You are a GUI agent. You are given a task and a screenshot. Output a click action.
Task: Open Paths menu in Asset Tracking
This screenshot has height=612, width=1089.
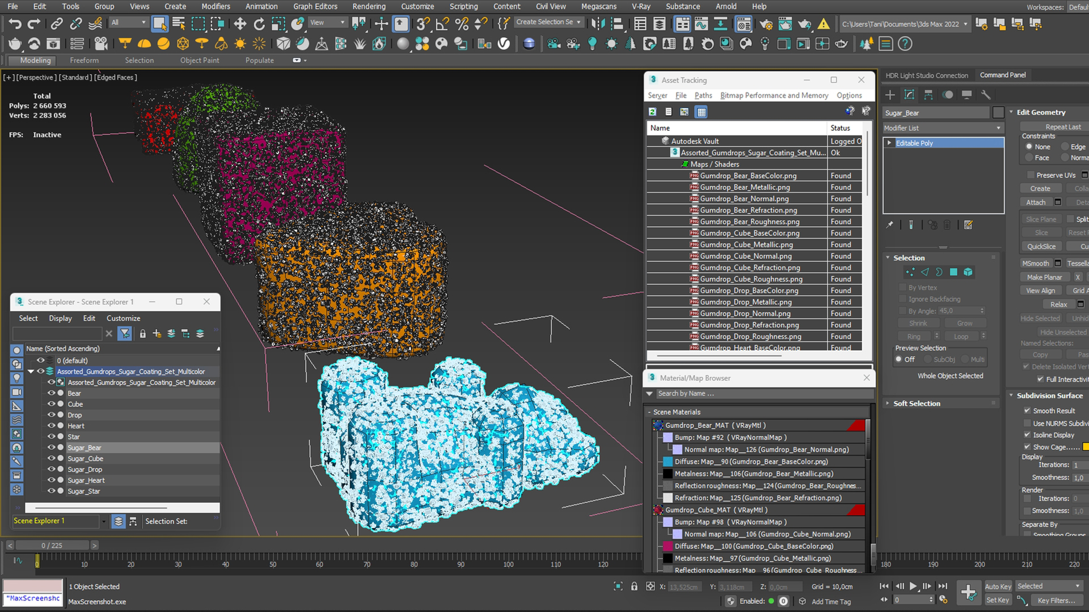[x=703, y=95]
